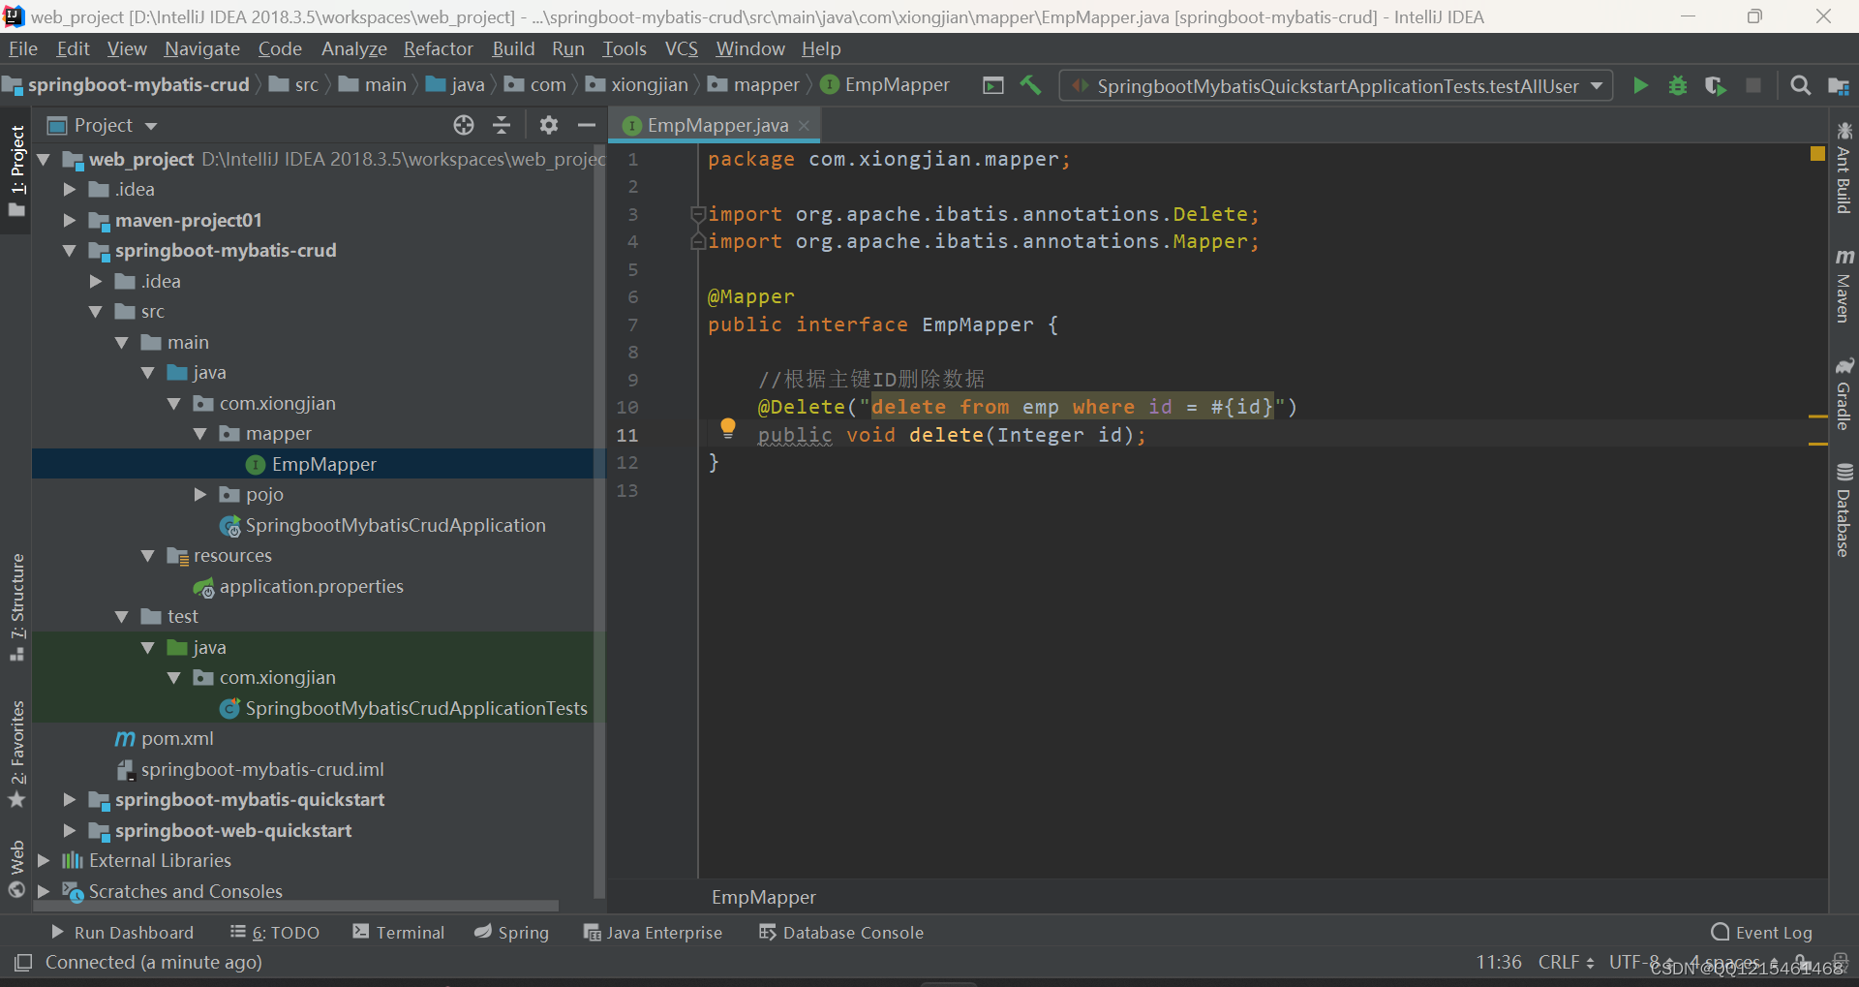Click the intention light bulb icon
The width and height of the screenshot is (1859, 987).
[728, 427]
